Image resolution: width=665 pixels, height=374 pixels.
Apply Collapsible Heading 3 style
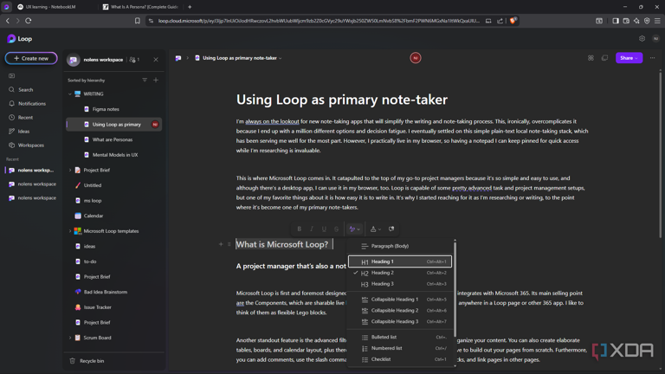point(400,321)
